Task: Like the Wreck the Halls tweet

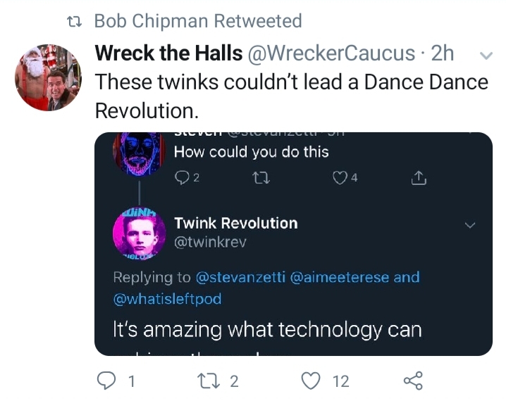Action: point(311,381)
